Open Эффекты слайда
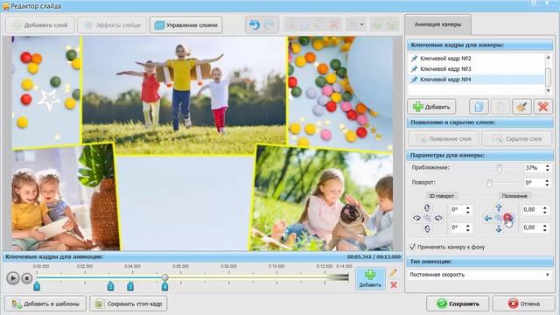Image resolution: width=560 pixels, height=315 pixels. coord(112,25)
